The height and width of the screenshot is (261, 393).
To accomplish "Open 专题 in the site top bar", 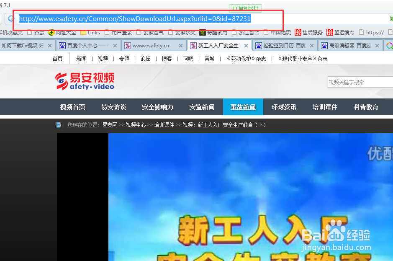I will 124,59.
